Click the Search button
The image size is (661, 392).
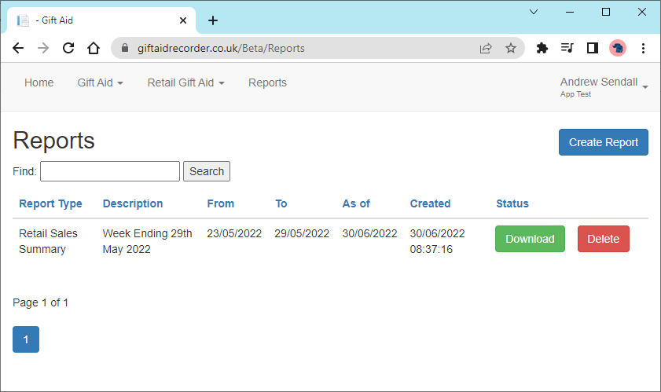click(x=207, y=171)
